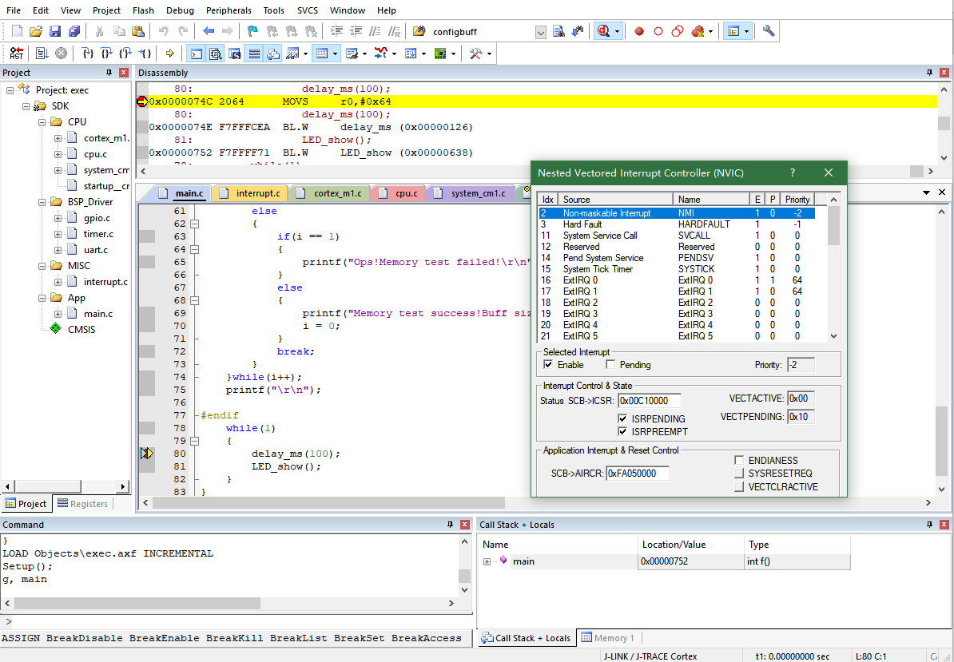Click the RST reset CPU icon
The image size is (954, 662).
pyautogui.click(x=16, y=54)
